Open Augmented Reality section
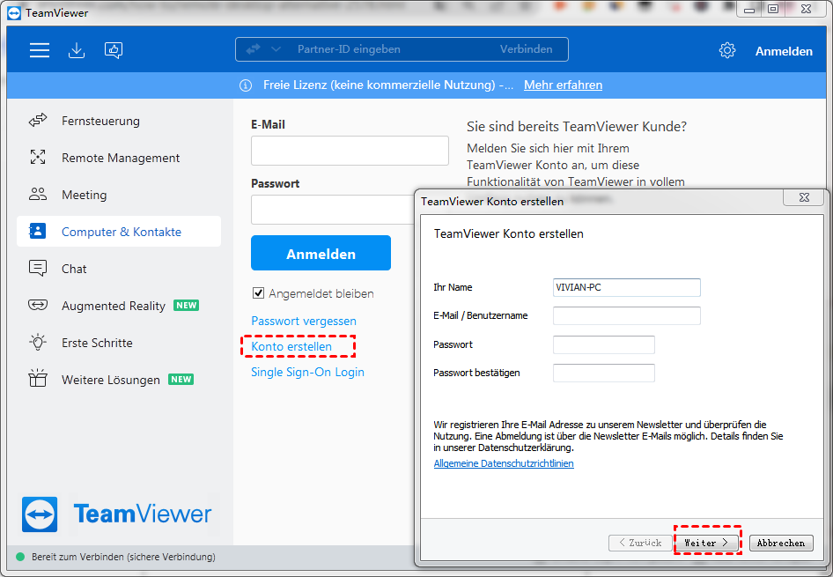 (x=113, y=306)
